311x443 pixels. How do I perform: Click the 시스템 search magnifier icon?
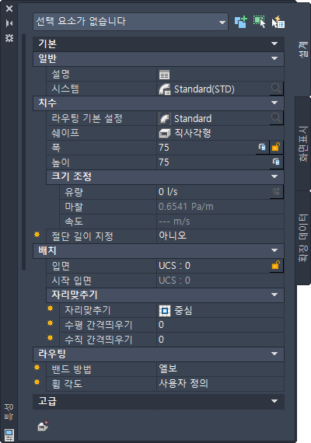point(276,89)
